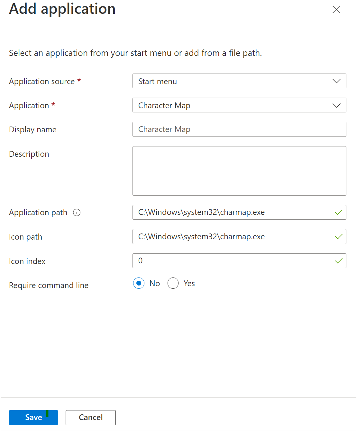
Task: Click the Application source dropdown chevron
Action: coord(336,81)
